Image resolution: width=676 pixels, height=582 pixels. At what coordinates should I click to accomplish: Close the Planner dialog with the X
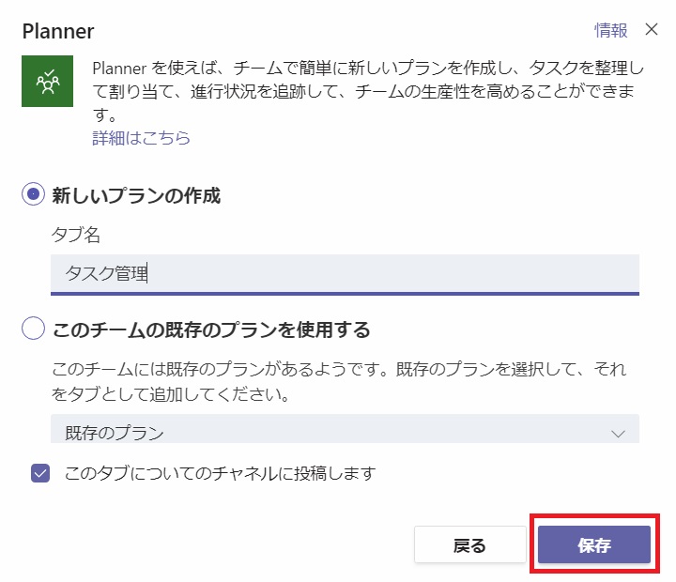click(x=652, y=29)
